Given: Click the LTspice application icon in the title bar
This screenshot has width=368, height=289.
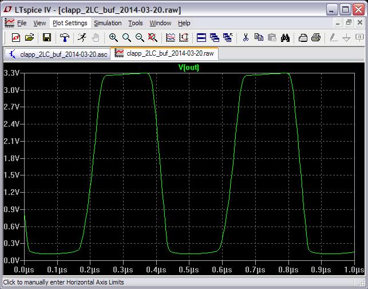Looking at the screenshot, I should click(x=7, y=10).
